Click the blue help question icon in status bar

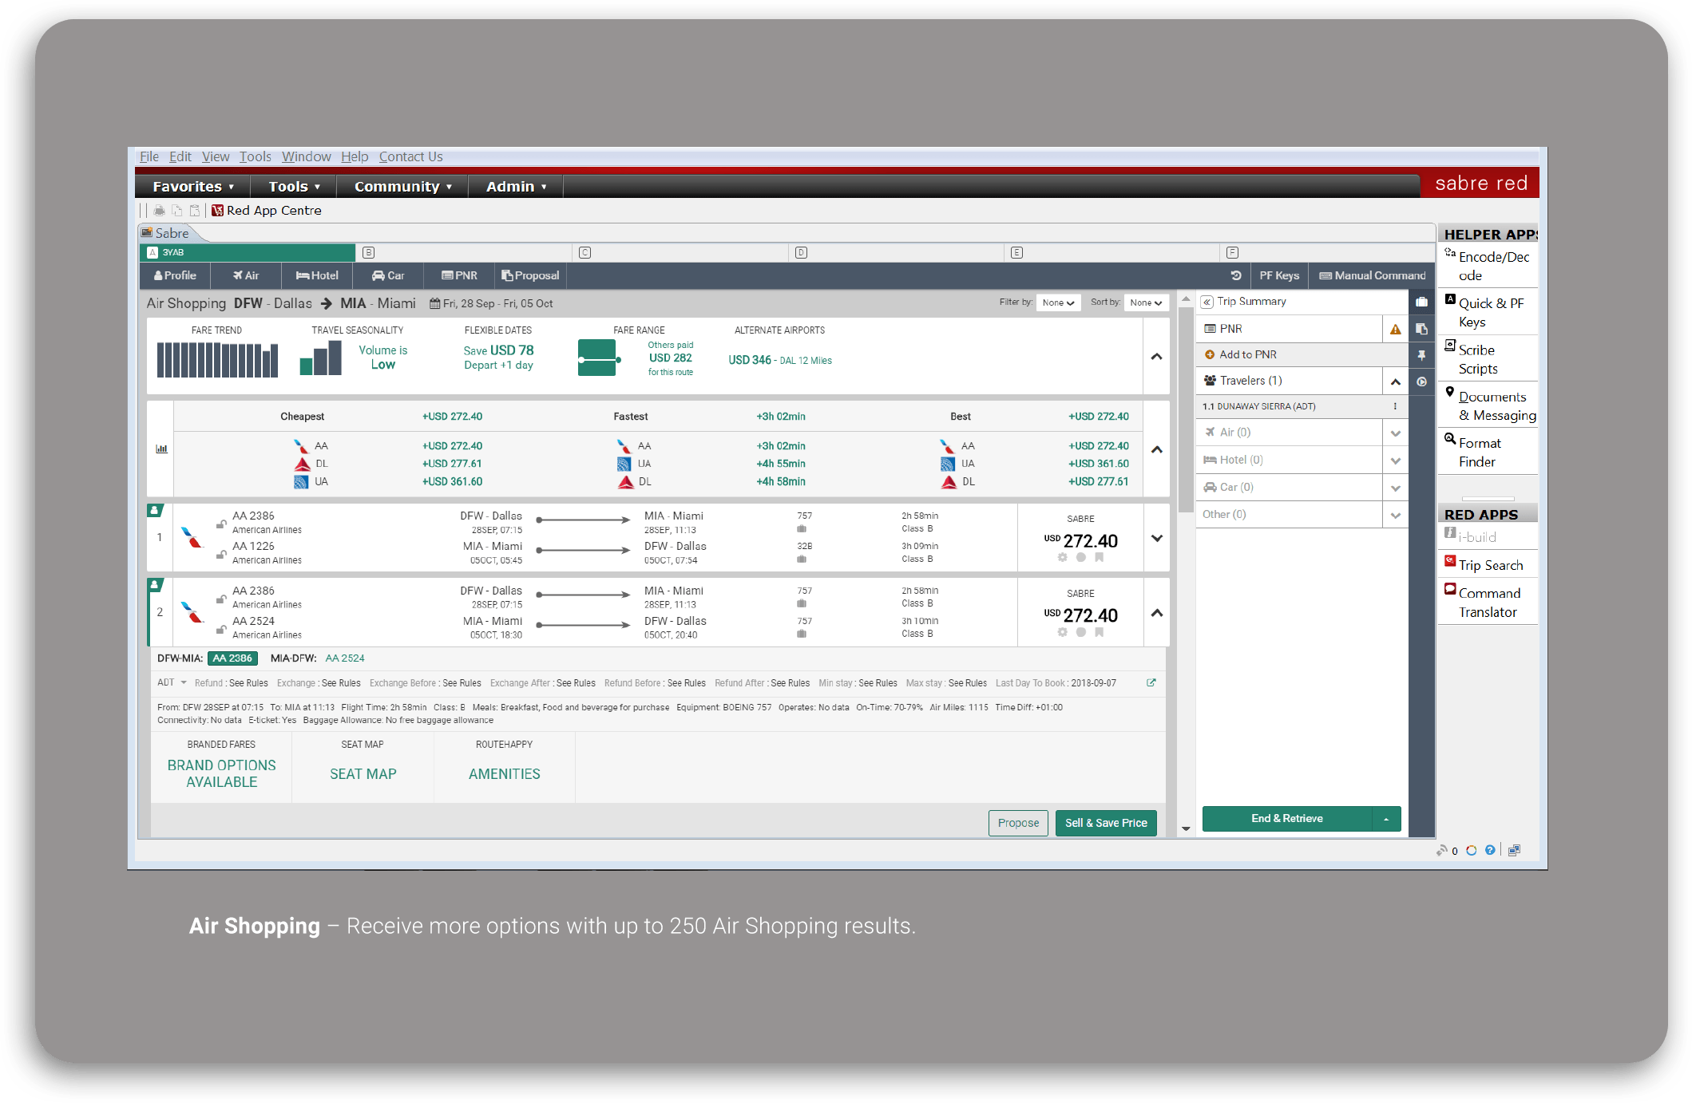tap(1490, 850)
